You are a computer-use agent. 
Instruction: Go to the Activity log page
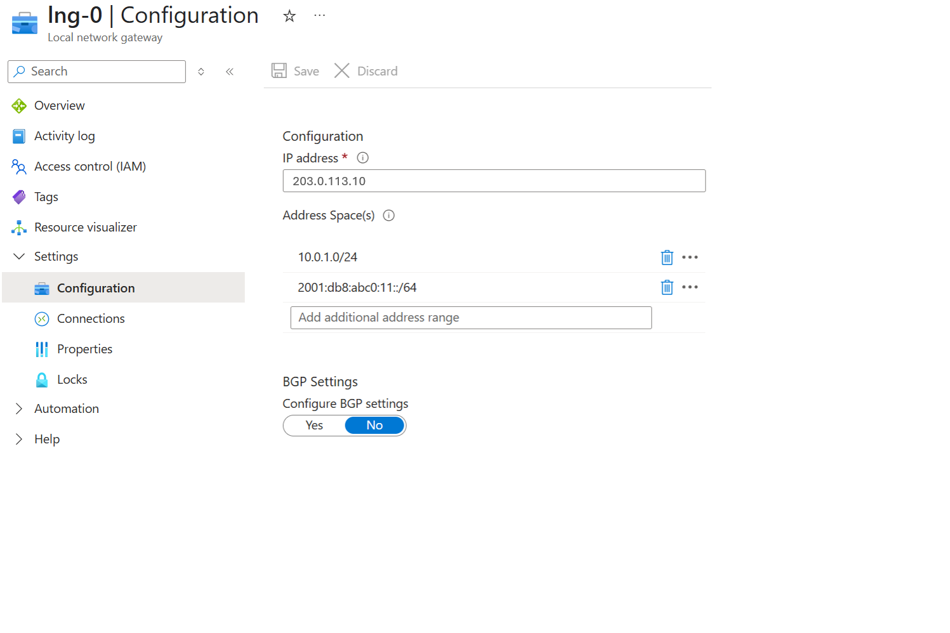coord(64,136)
